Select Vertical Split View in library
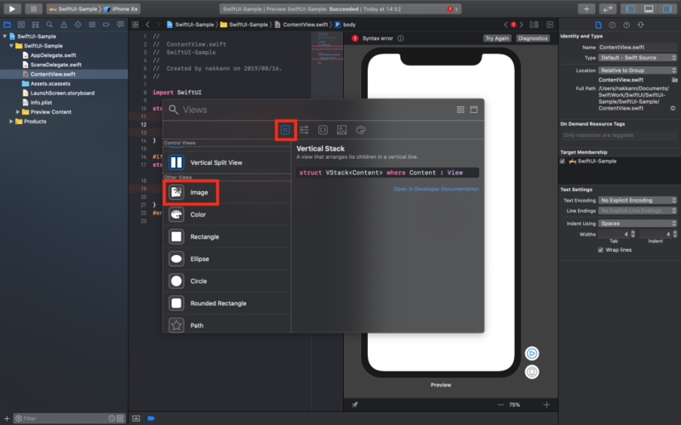 pyautogui.click(x=226, y=162)
